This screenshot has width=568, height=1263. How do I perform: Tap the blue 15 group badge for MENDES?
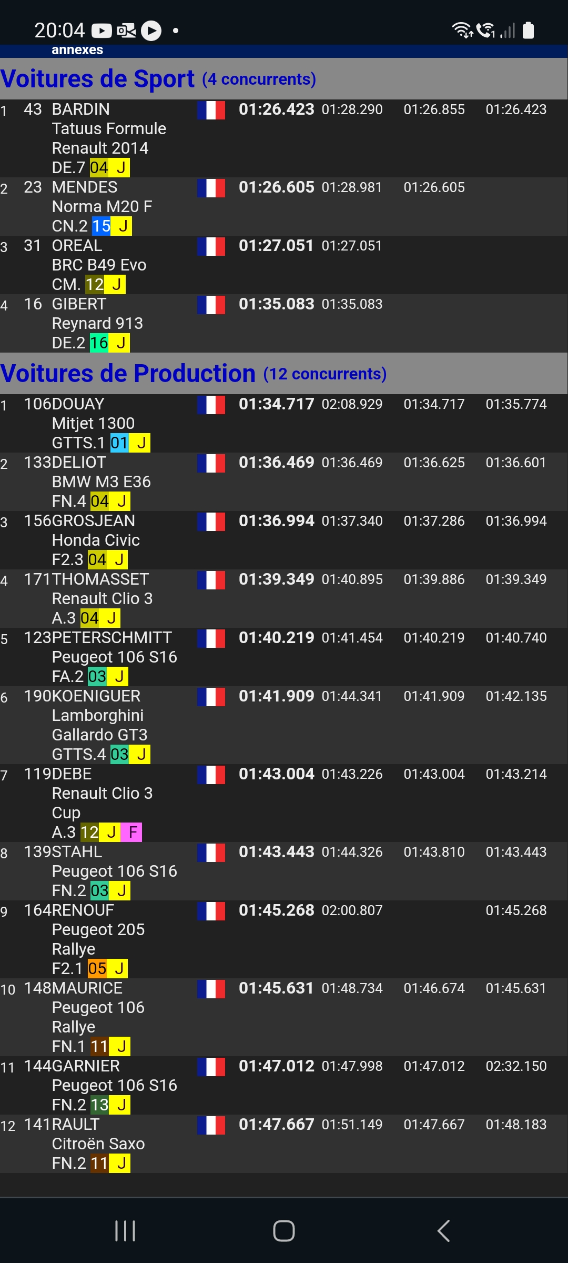(101, 226)
